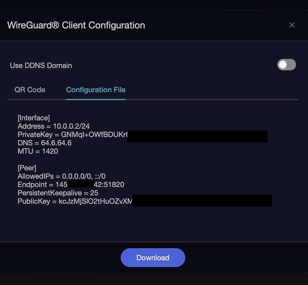Click the redacted PublicKey black bar

point(202,201)
